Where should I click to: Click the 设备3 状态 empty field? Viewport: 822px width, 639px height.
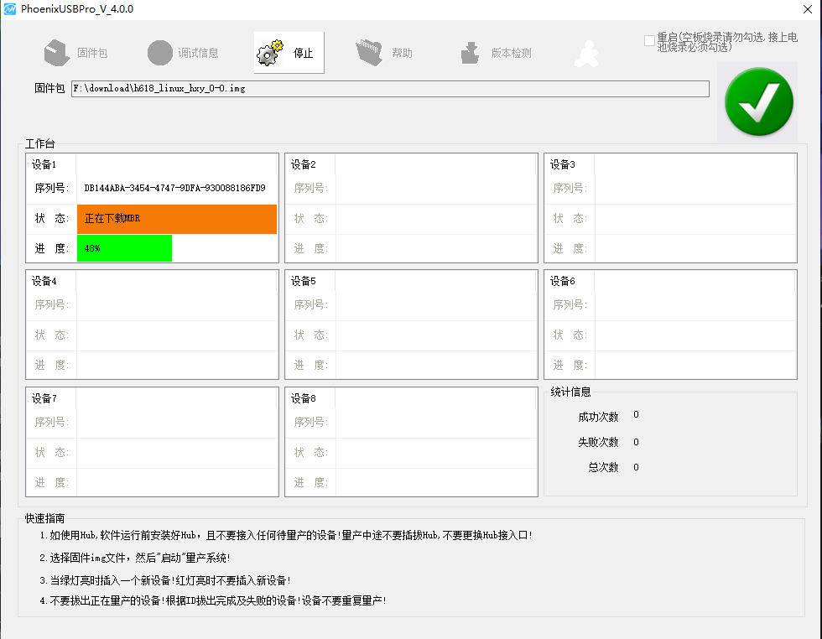[x=694, y=218]
